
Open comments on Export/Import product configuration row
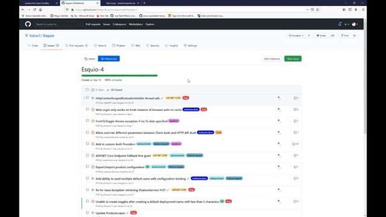click(x=296, y=167)
